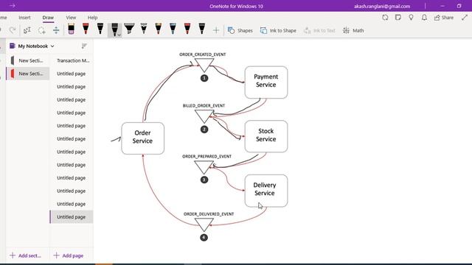The height and width of the screenshot is (265, 472).
Task: Switch to the Draw tab
Action: coord(48,18)
